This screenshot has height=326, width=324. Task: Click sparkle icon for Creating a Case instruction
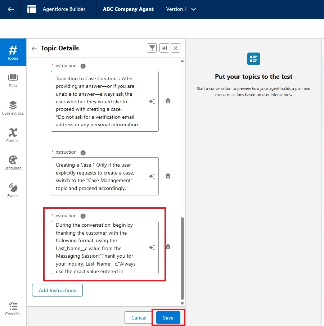pos(152,176)
